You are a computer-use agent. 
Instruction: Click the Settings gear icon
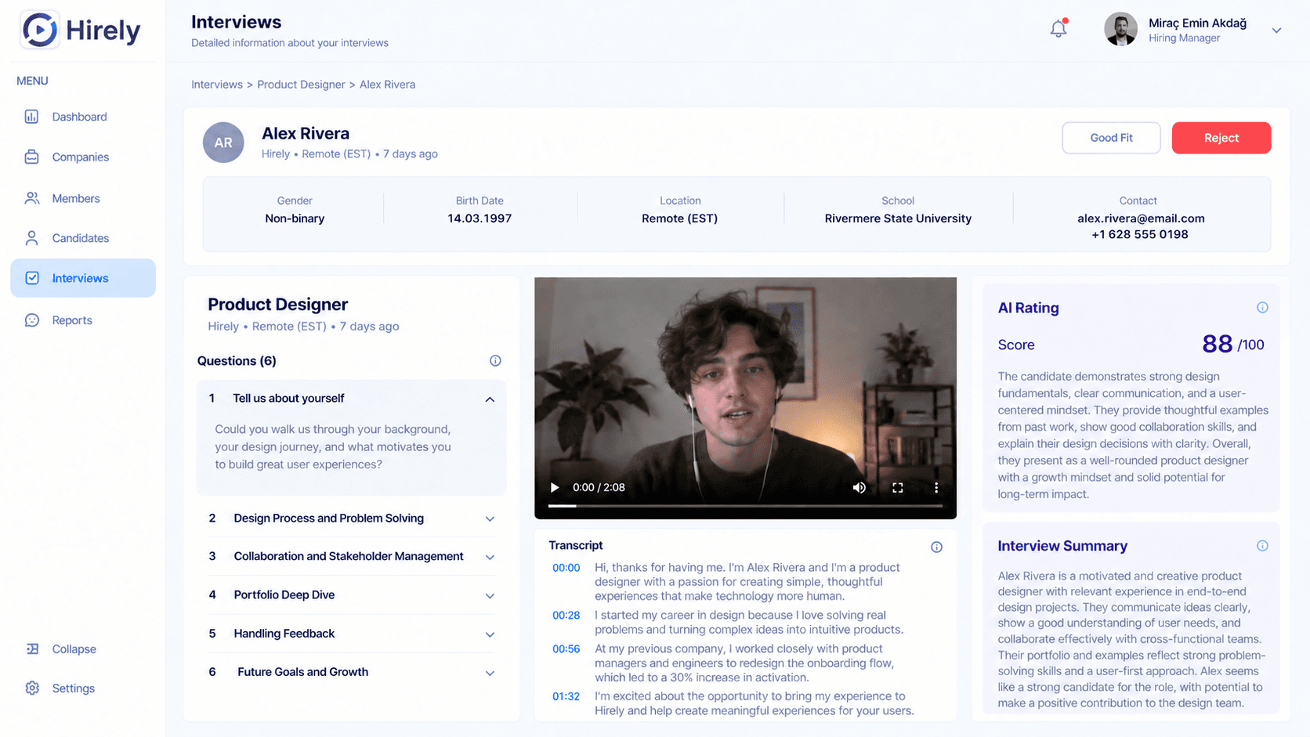[x=32, y=688]
